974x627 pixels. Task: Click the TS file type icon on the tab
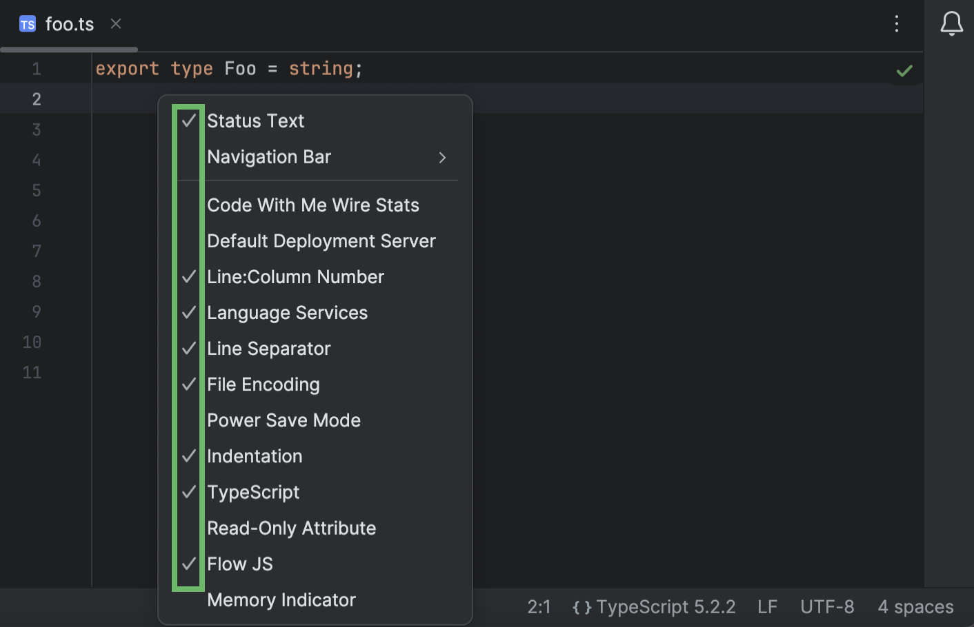pos(28,23)
